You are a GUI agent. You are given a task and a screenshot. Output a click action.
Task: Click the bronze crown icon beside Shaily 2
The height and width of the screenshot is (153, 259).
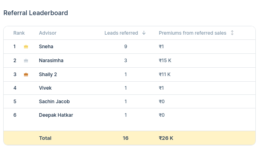click(x=26, y=75)
